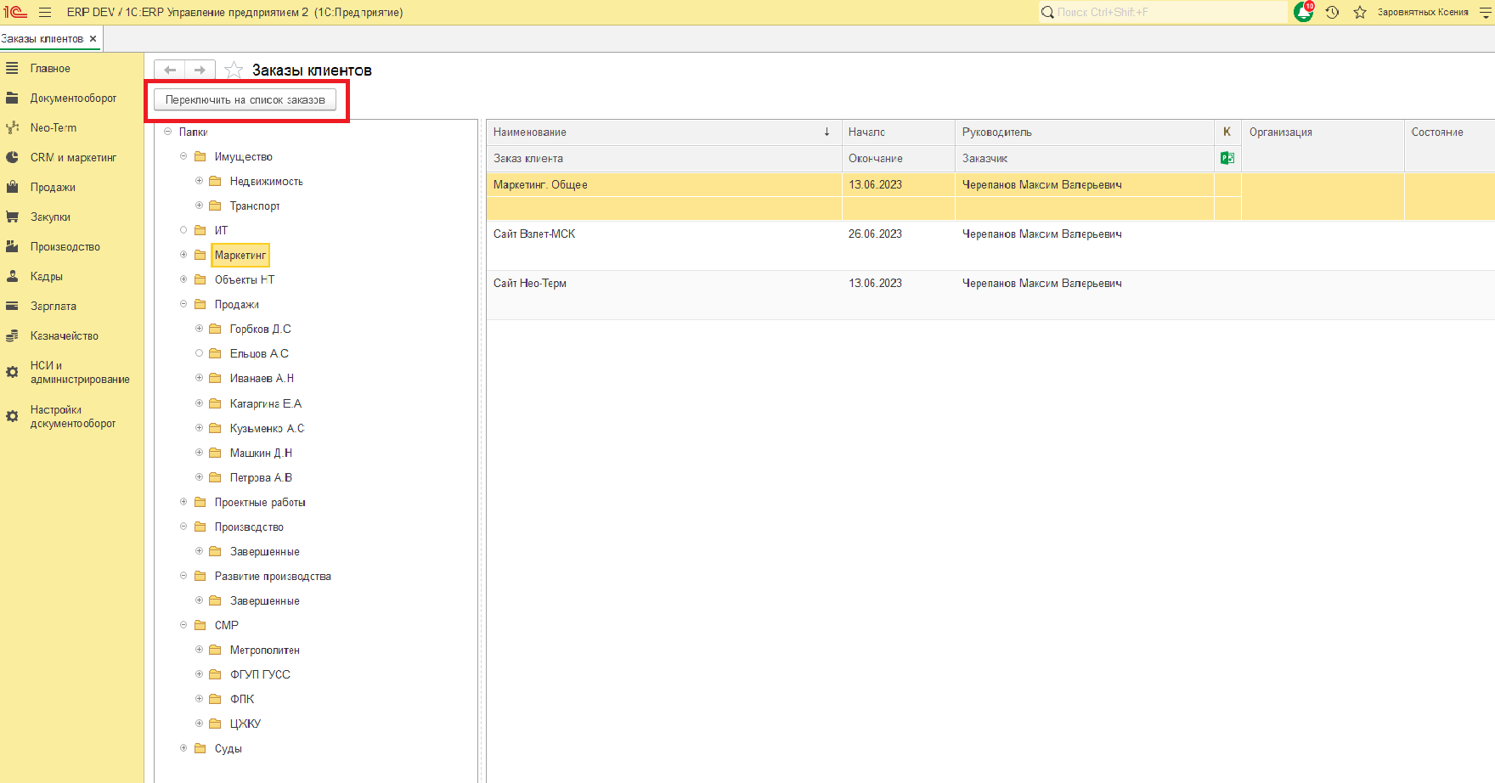
Task: Select the Транспорт folder
Action: pos(255,206)
